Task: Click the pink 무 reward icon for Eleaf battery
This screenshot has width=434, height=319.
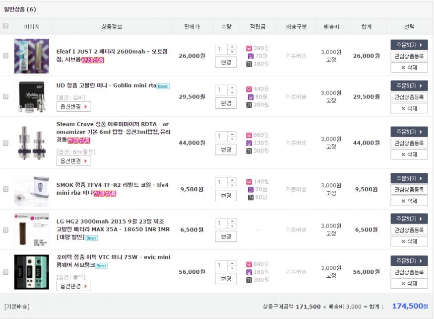Action: pos(249,48)
